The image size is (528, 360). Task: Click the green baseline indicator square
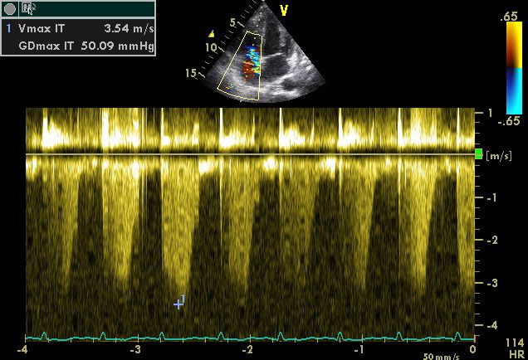[478, 154]
